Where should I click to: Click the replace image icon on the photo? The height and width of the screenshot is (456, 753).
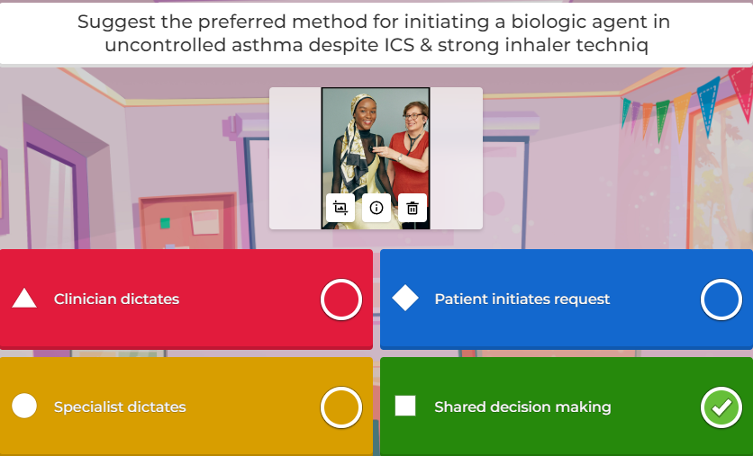[x=340, y=208]
